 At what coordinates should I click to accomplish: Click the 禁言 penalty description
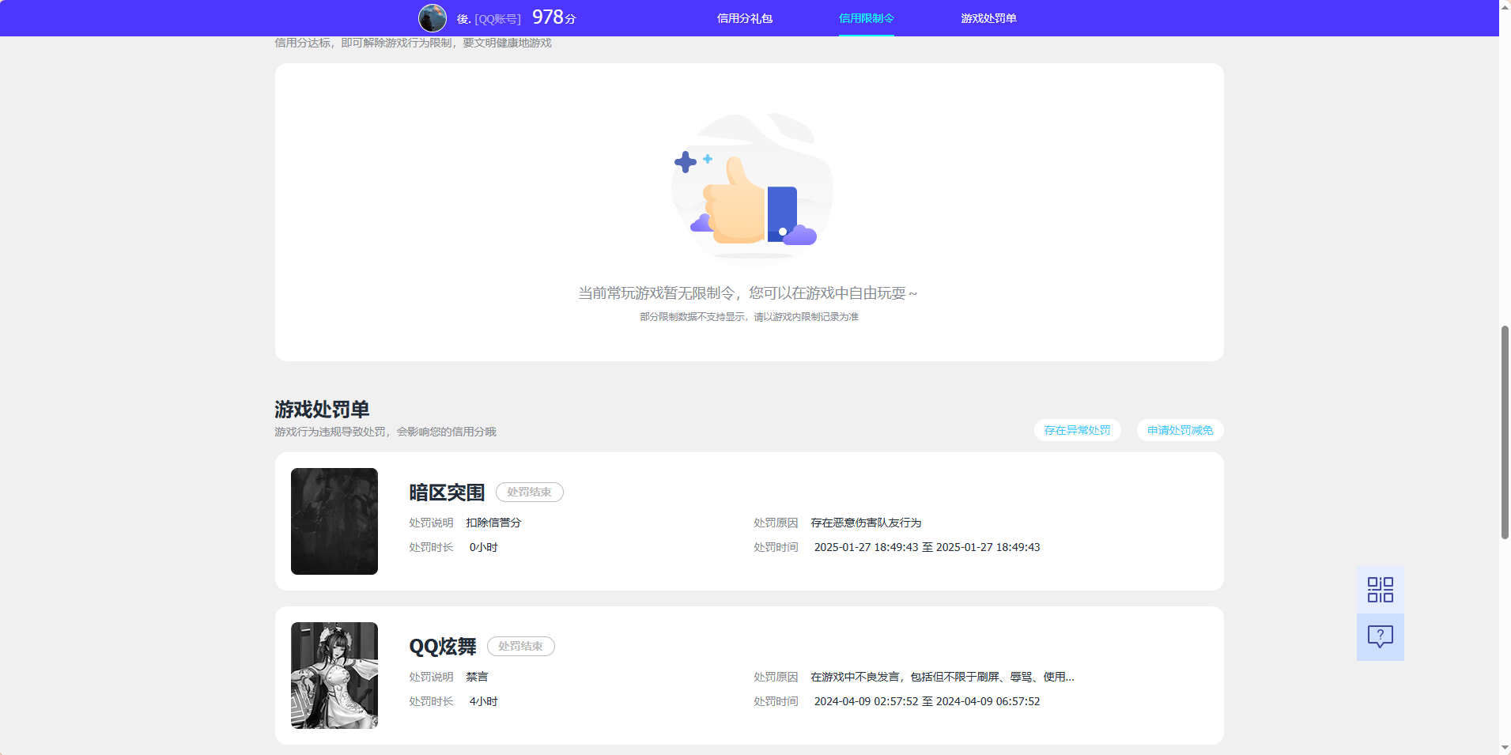coord(477,677)
